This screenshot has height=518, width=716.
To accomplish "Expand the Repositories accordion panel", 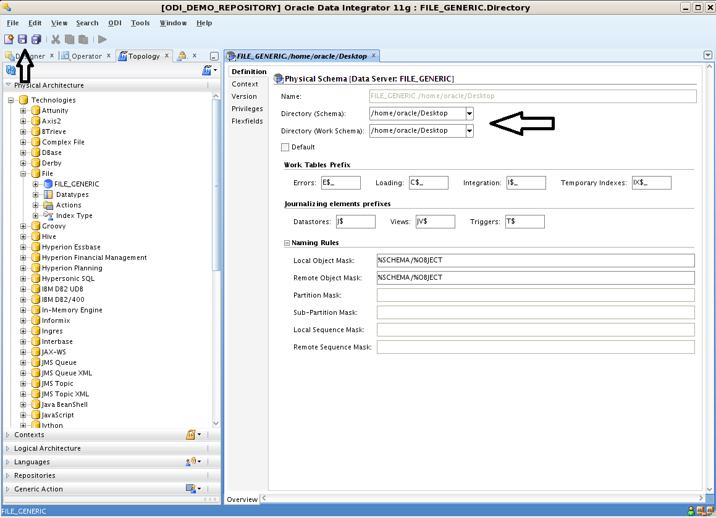I will [x=8, y=475].
